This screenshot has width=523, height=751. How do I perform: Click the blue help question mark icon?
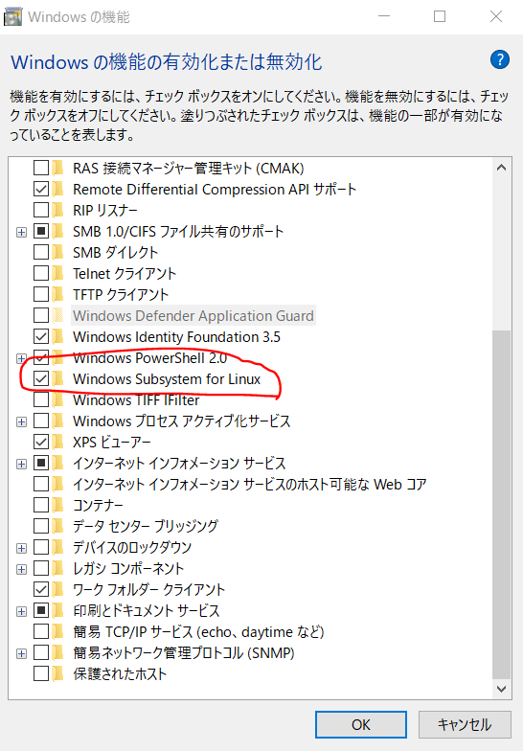(500, 59)
